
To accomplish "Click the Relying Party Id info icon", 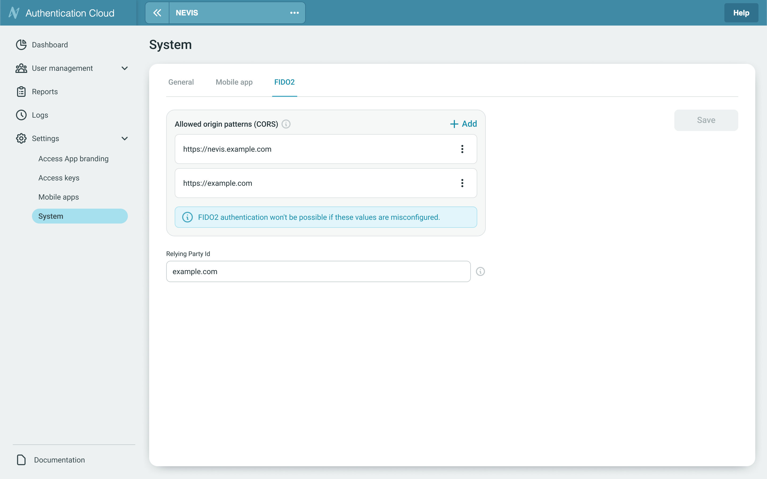I will pyautogui.click(x=480, y=271).
